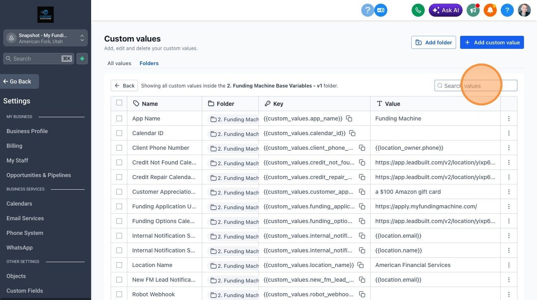Copy the Location Name key
Image resolution: width=537 pixels, height=300 pixels.
[360, 265]
